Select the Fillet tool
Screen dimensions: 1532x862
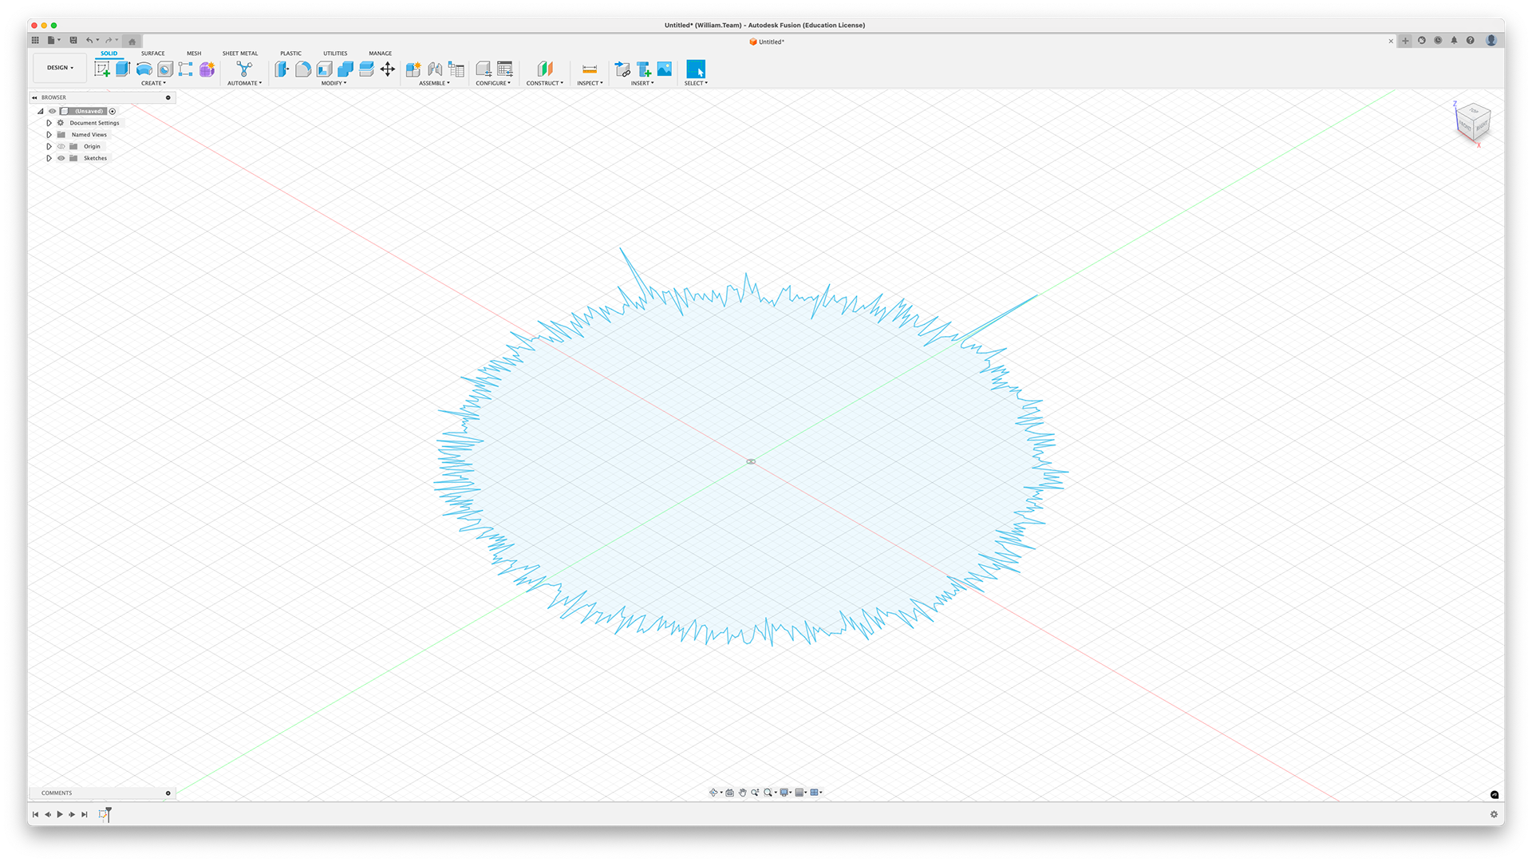coord(303,69)
